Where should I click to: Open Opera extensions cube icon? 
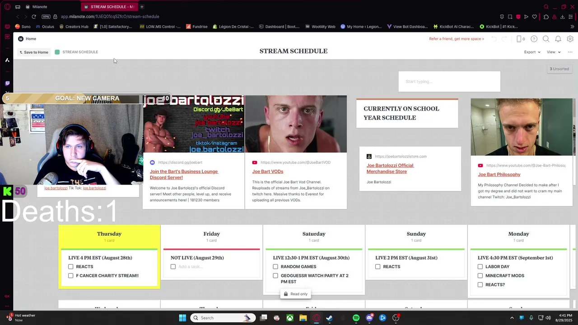coord(546,17)
